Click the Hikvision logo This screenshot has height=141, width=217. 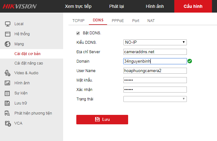20,6
